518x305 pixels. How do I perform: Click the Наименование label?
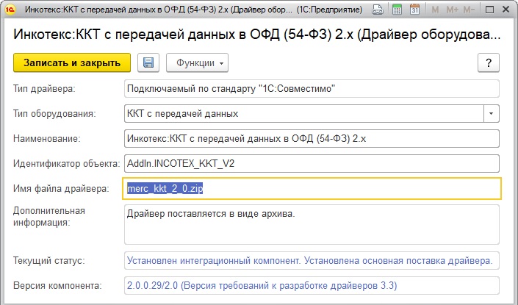point(46,138)
